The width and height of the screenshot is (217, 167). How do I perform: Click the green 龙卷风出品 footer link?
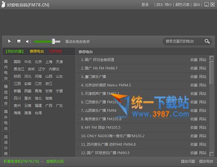(55, 161)
